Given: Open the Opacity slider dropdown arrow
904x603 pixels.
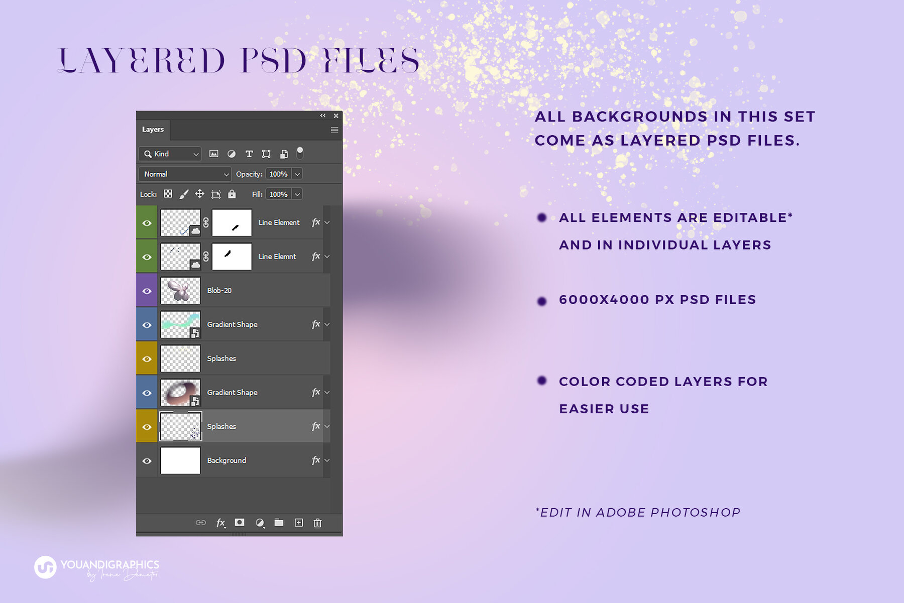Looking at the screenshot, I should tap(297, 174).
